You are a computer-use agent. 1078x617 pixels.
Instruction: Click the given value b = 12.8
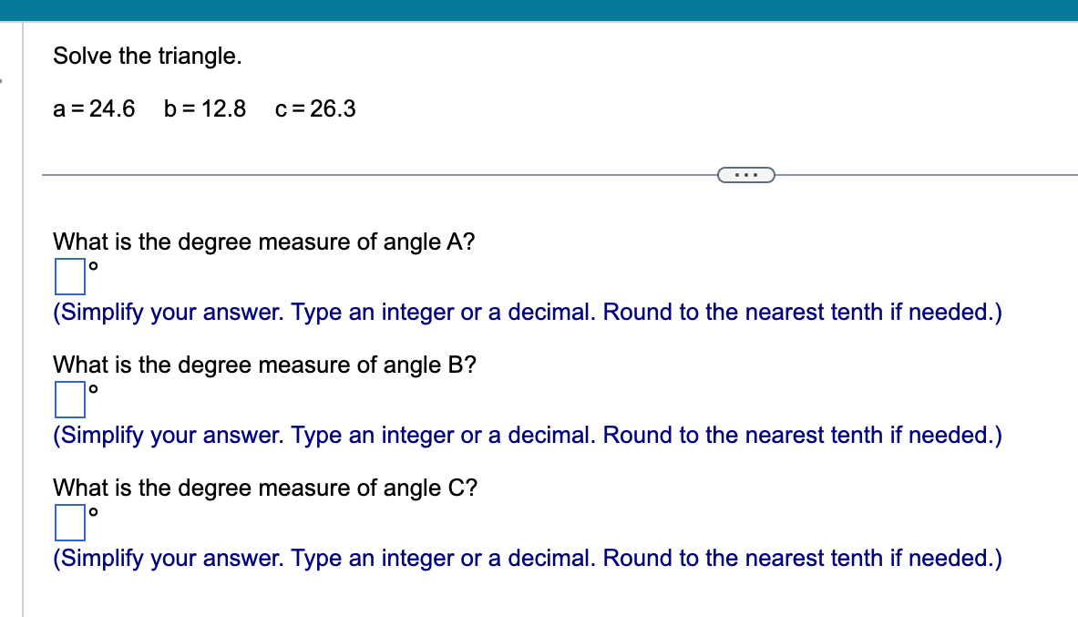coord(204,109)
